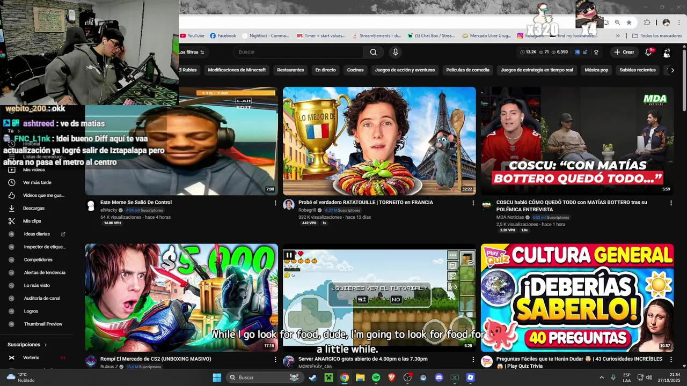Click the vidIQ list icon
Image resolution: width=687 pixels, height=386 pixels.
(x=586, y=52)
